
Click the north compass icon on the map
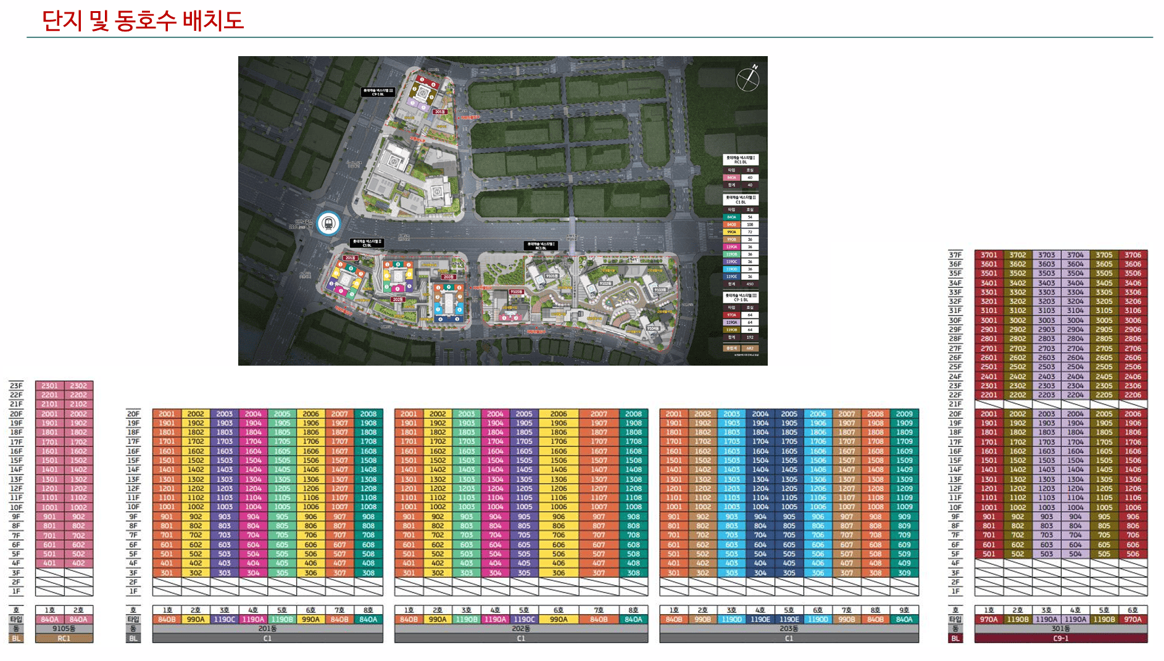pos(747,78)
